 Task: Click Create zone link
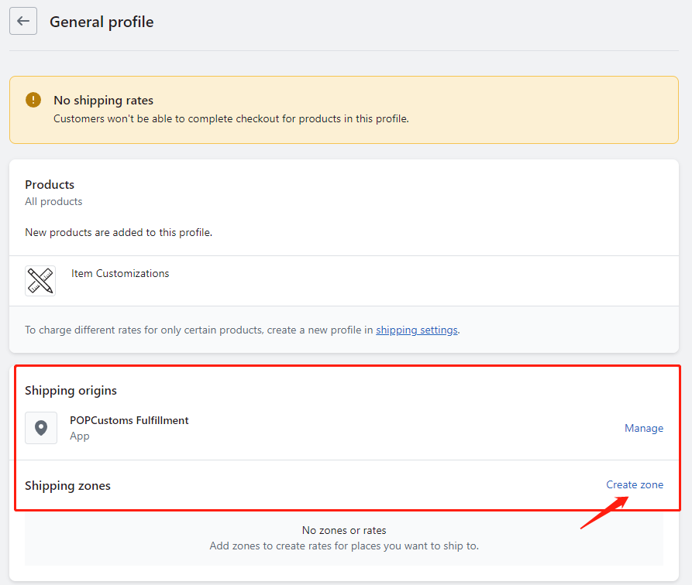pyautogui.click(x=634, y=484)
